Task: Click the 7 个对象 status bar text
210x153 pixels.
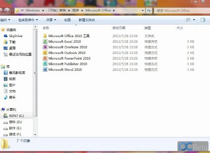Action: click(23, 141)
